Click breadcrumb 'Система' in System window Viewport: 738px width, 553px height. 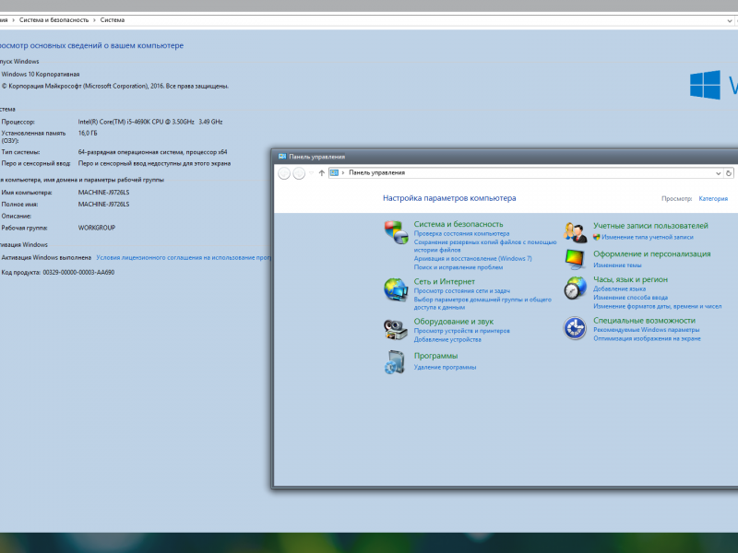(x=112, y=20)
